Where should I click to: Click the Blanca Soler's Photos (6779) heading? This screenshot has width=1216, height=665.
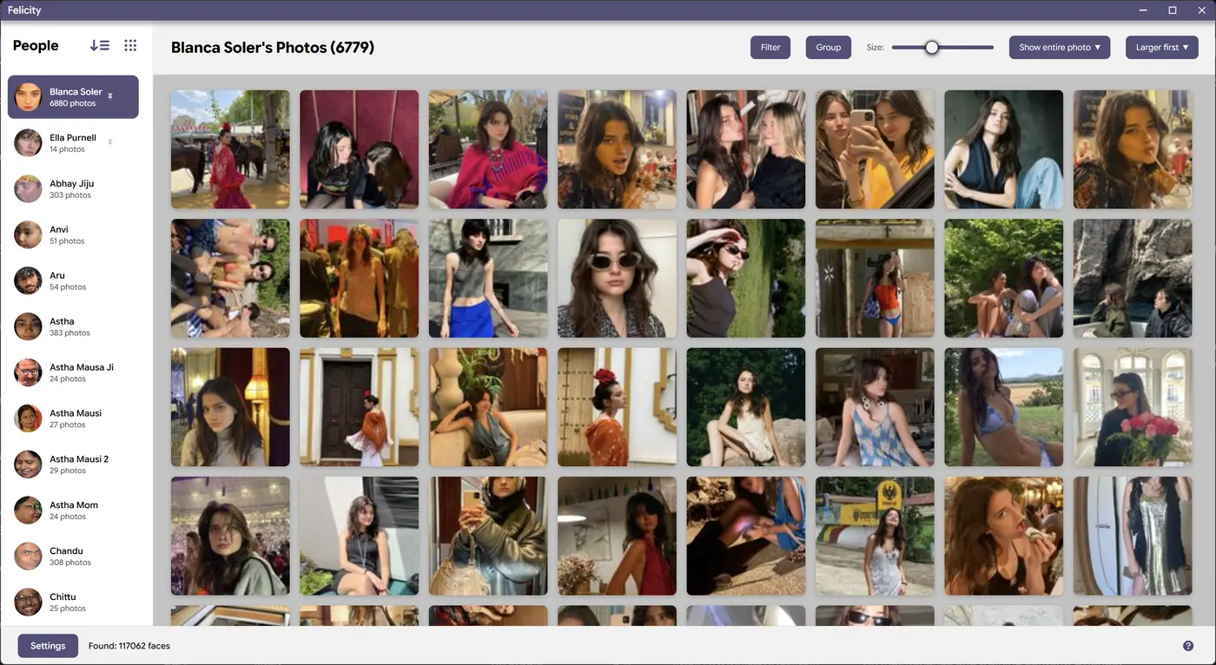coord(273,48)
